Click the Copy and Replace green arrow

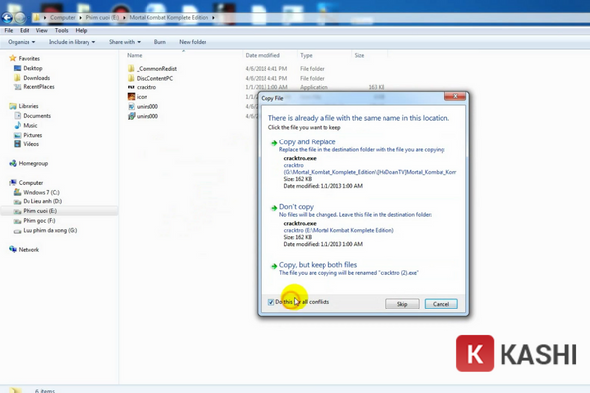(274, 142)
